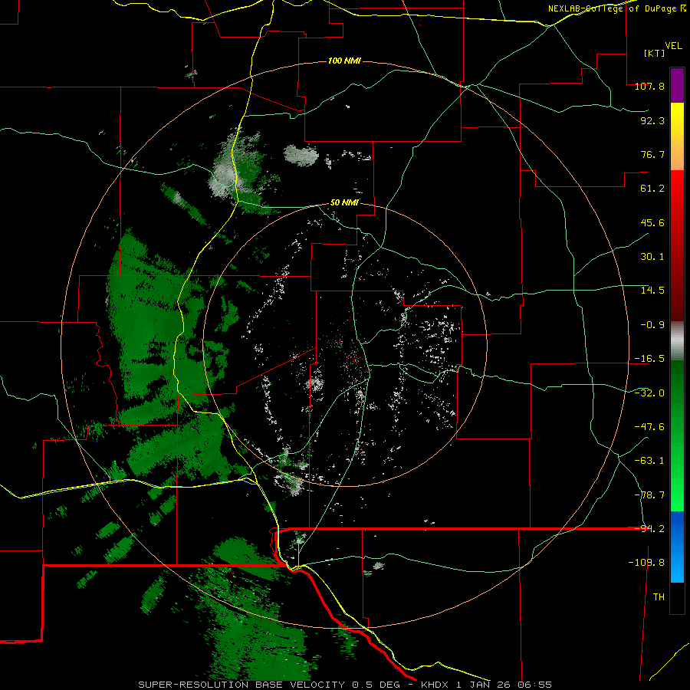The height and width of the screenshot is (690, 690).
Task: Click the 92.3 velocity scale value
Action: [x=652, y=120]
